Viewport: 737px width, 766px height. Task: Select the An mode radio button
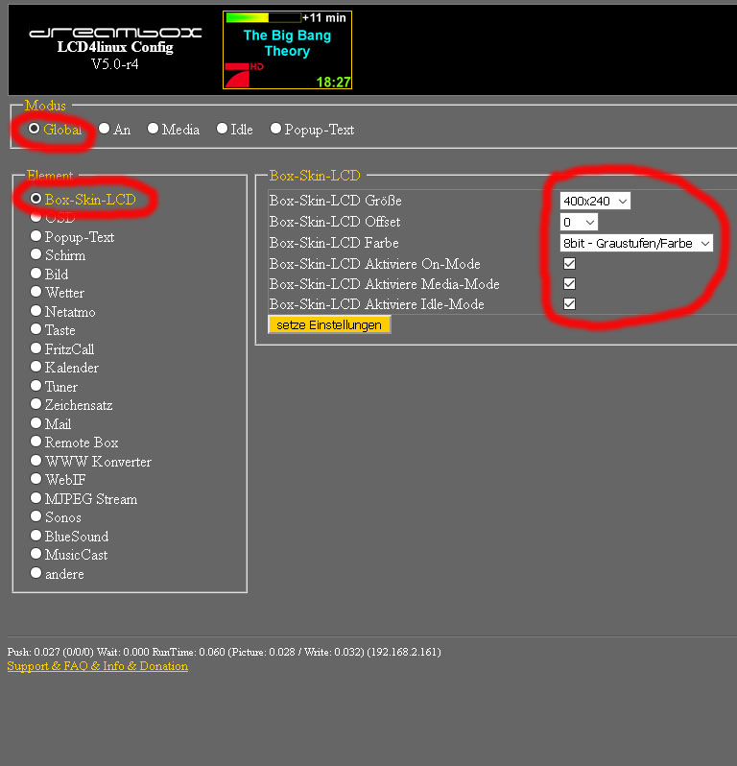(x=104, y=129)
